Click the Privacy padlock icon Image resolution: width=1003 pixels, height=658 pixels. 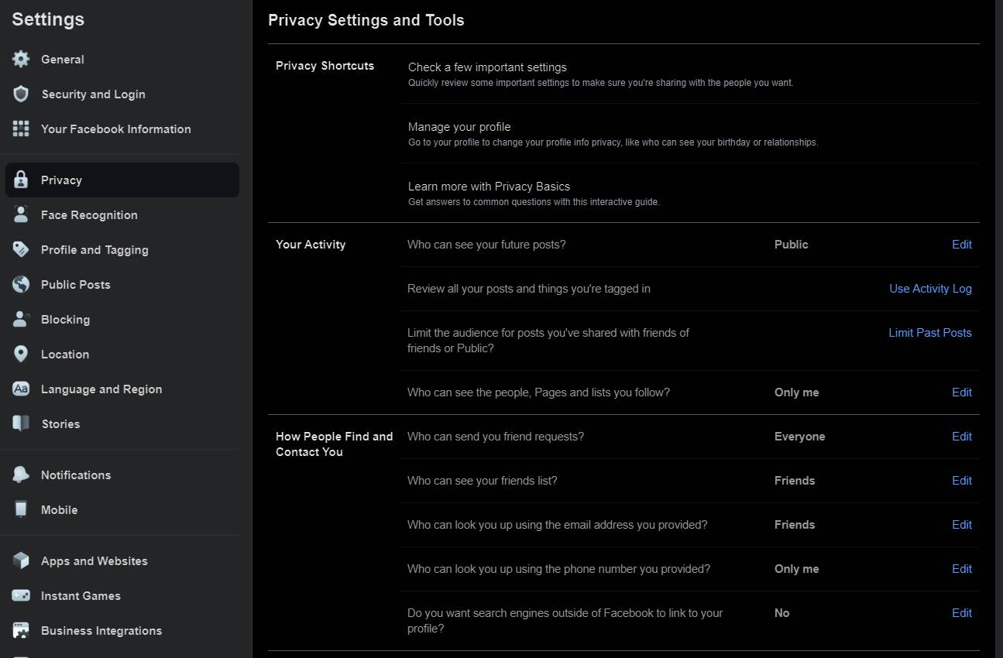tap(21, 180)
